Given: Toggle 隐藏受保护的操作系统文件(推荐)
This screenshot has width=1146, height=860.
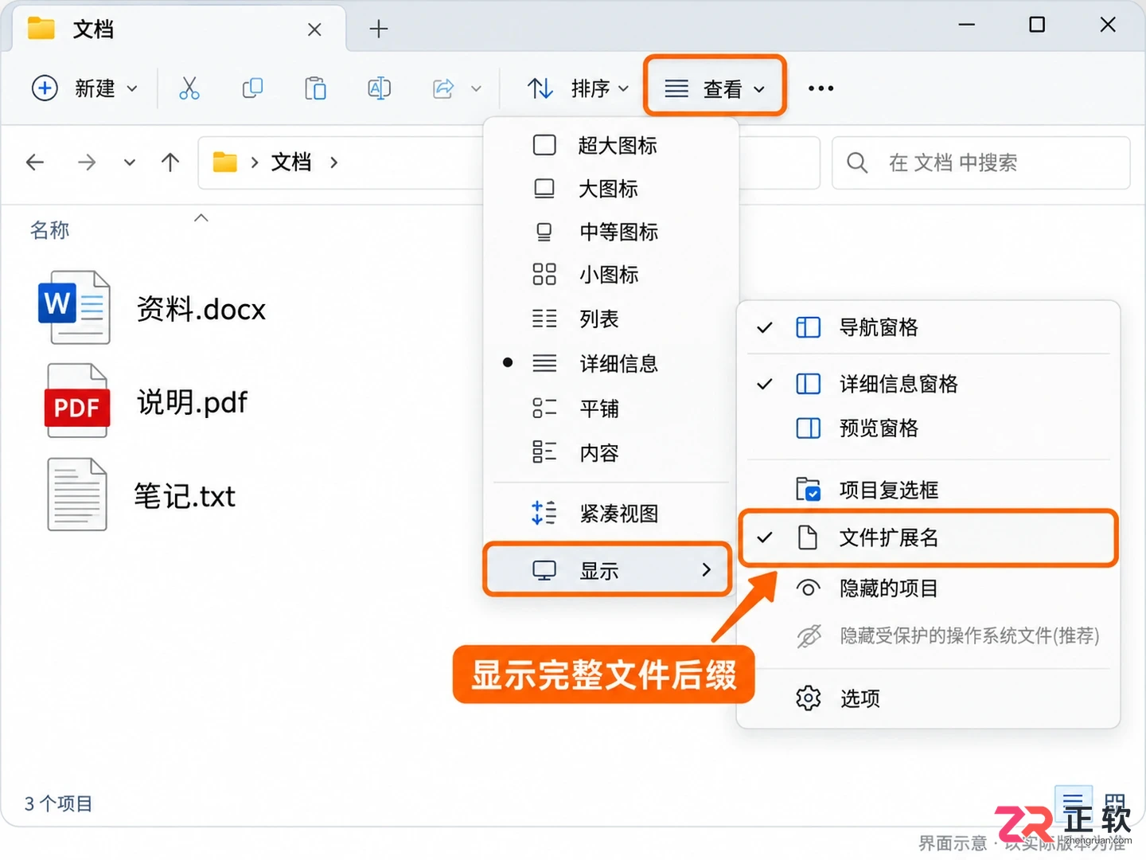Looking at the screenshot, I should tap(928, 636).
